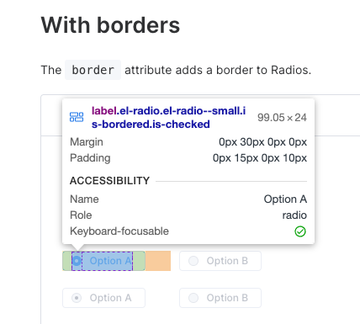Click the Role value radio in the tooltip
Image resolution: width=360 pixels, height=324 pixels.
click(294, 215)
